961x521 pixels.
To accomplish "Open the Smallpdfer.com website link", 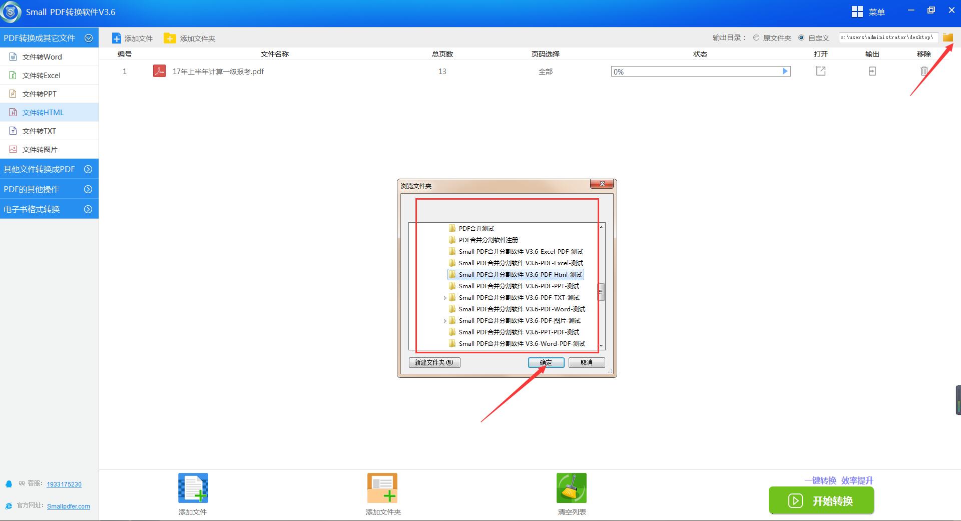I will [69, 506].
